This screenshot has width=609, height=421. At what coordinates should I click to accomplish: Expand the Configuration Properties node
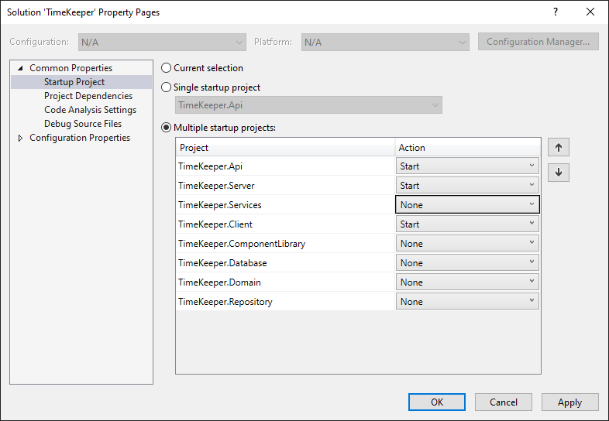[20, 138]
